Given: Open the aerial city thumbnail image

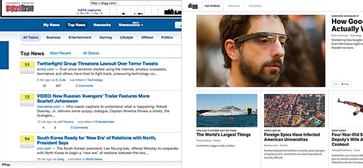Looking at the screenshot, I should 295,111.
